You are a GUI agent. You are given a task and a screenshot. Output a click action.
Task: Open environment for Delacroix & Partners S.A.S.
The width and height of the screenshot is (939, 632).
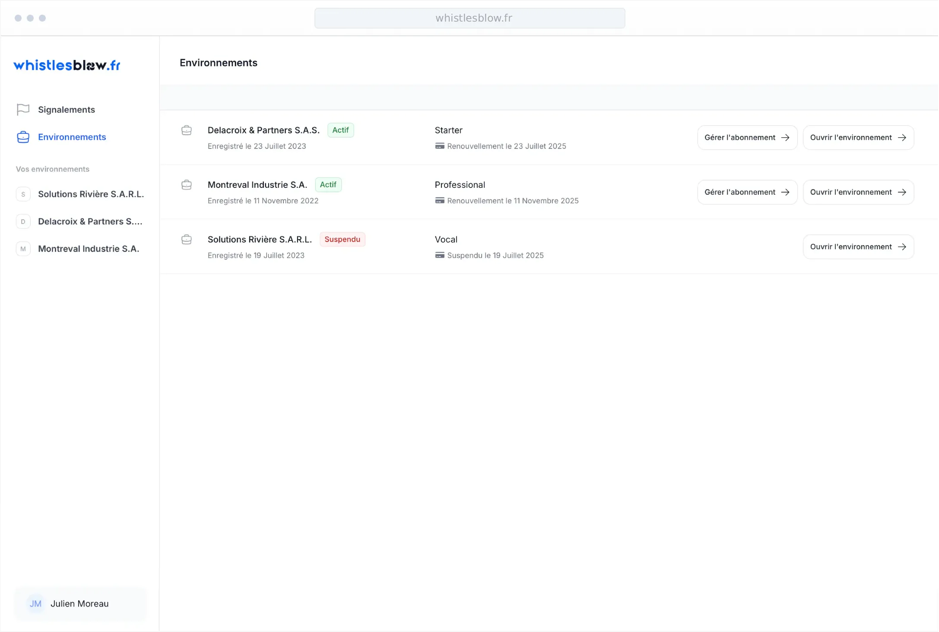click(x=858, y=138)
